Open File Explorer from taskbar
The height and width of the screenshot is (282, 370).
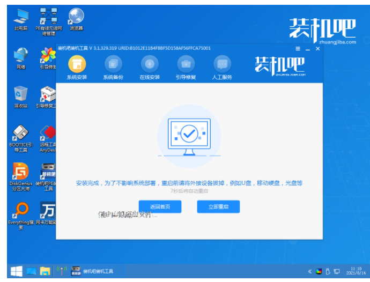tap(45, 271)
